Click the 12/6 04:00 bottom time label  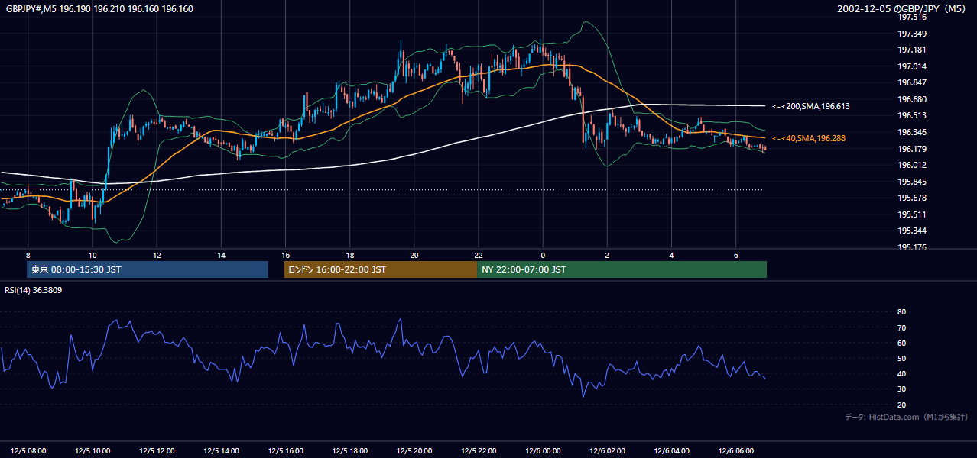click(x=672, y=450)
